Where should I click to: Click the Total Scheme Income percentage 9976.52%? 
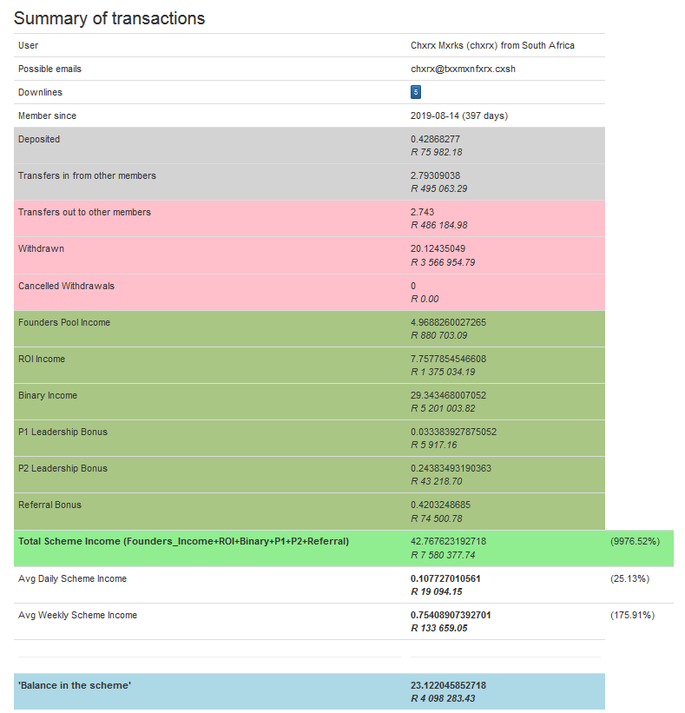[x=636, y=541]
